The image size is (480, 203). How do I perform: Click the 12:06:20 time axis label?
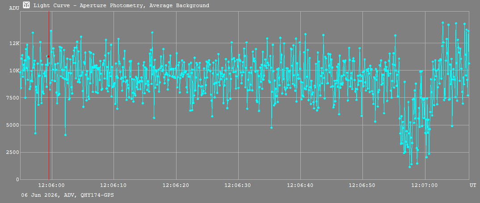[x=176, y=185]
